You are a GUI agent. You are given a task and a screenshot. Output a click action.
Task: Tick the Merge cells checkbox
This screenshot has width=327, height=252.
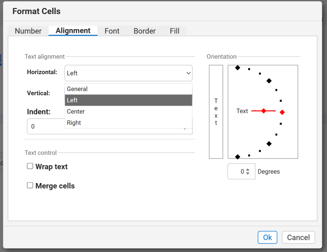coord(30,185)
